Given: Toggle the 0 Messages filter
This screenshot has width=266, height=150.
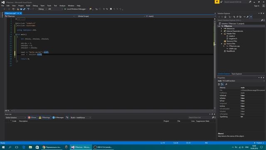Looking at the screenshot, I should pos(58,117).
